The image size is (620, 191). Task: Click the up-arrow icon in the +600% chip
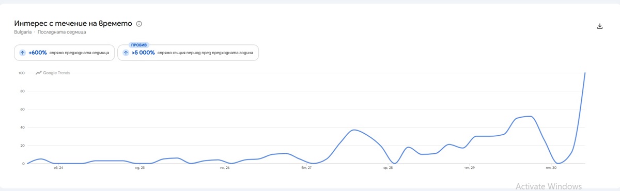click(22, 53)
